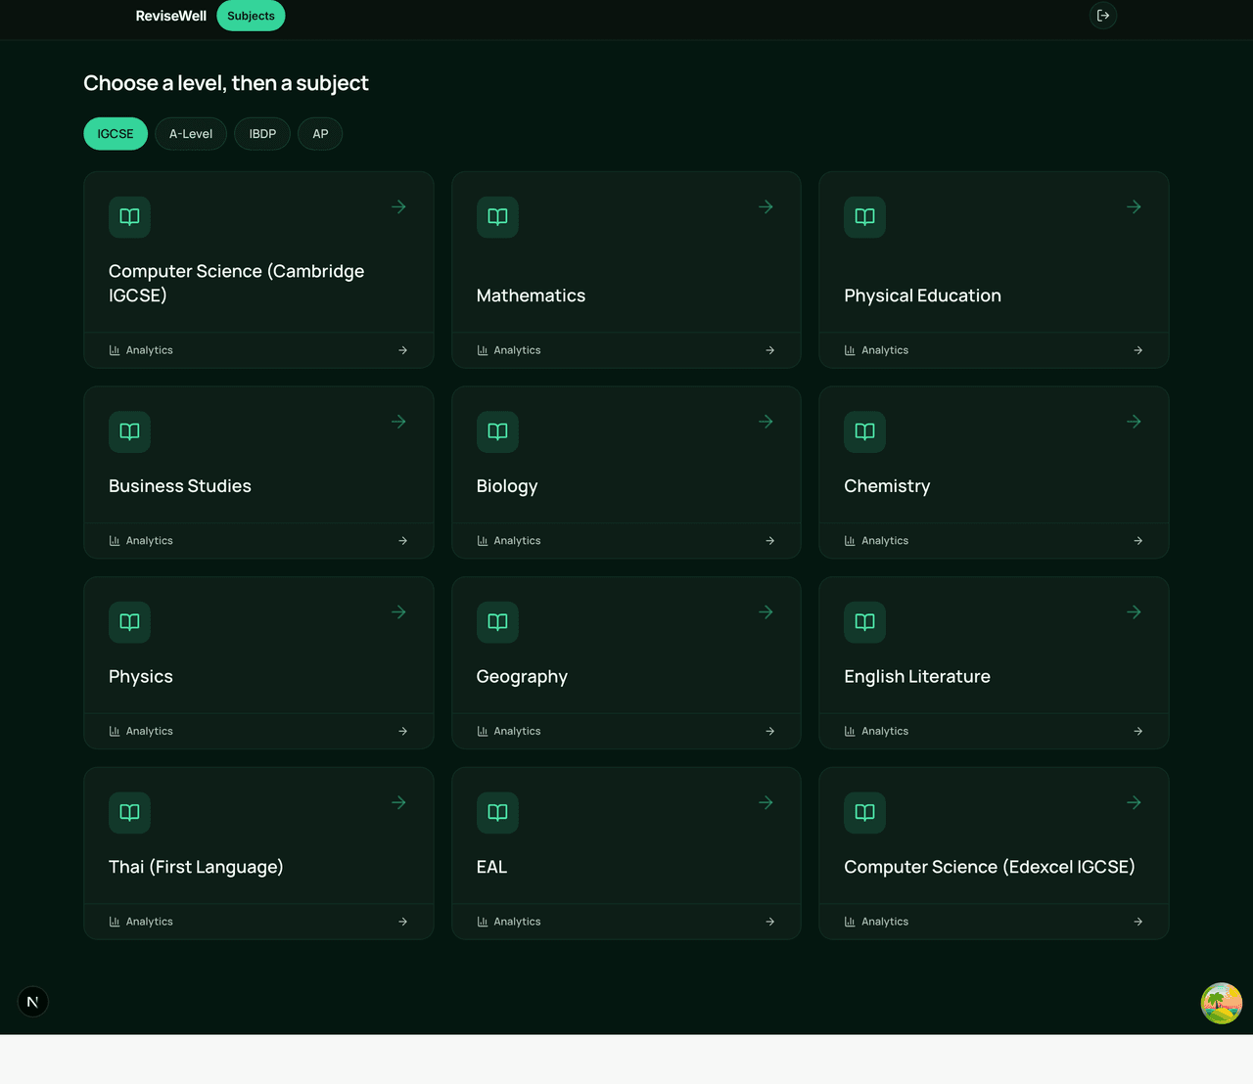Click the bar chart icon under Business Studies
This screenshot has height=1084, width=1253.
[115, 541]
